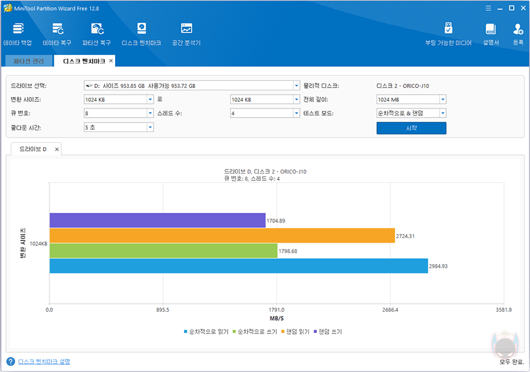The width and height of the screenshot is (530, 372).
Task: Click the purple random write bar
Action: (158, 220)
